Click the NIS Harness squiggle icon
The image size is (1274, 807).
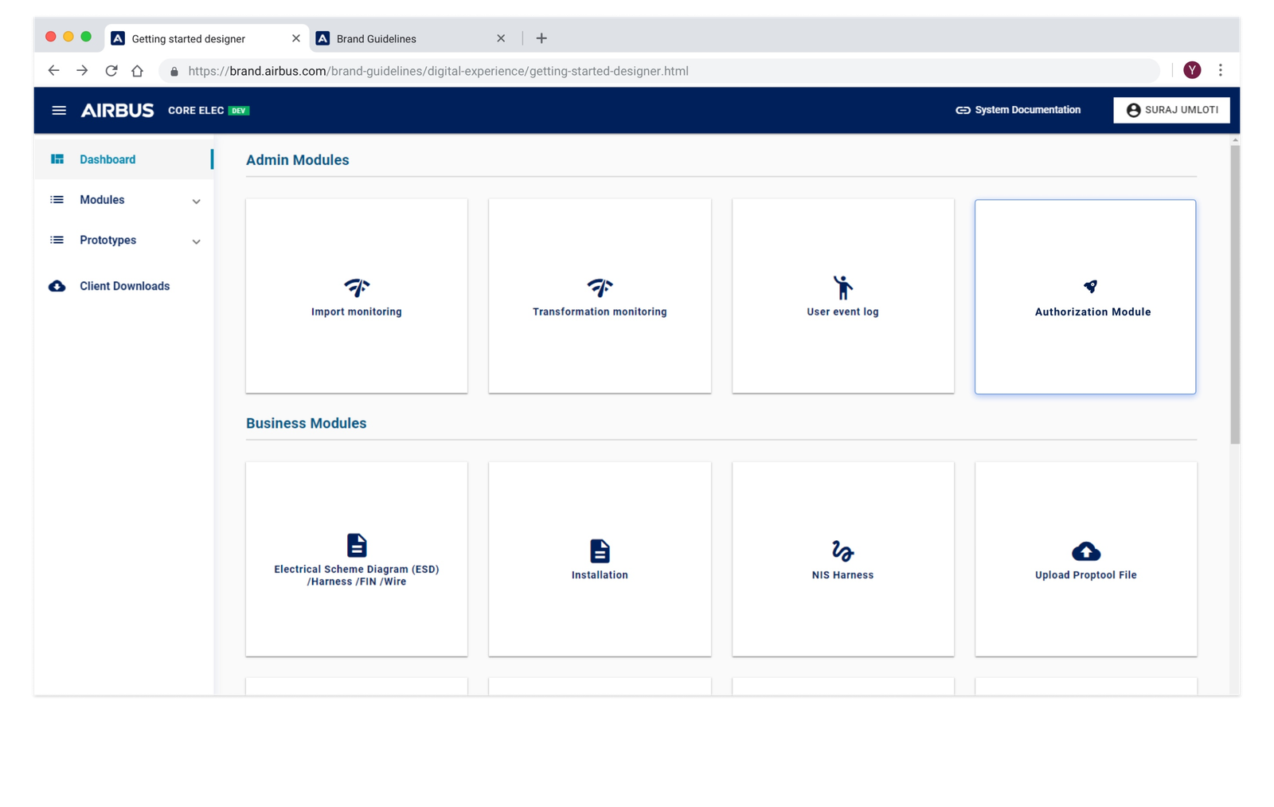click(842, 550)
